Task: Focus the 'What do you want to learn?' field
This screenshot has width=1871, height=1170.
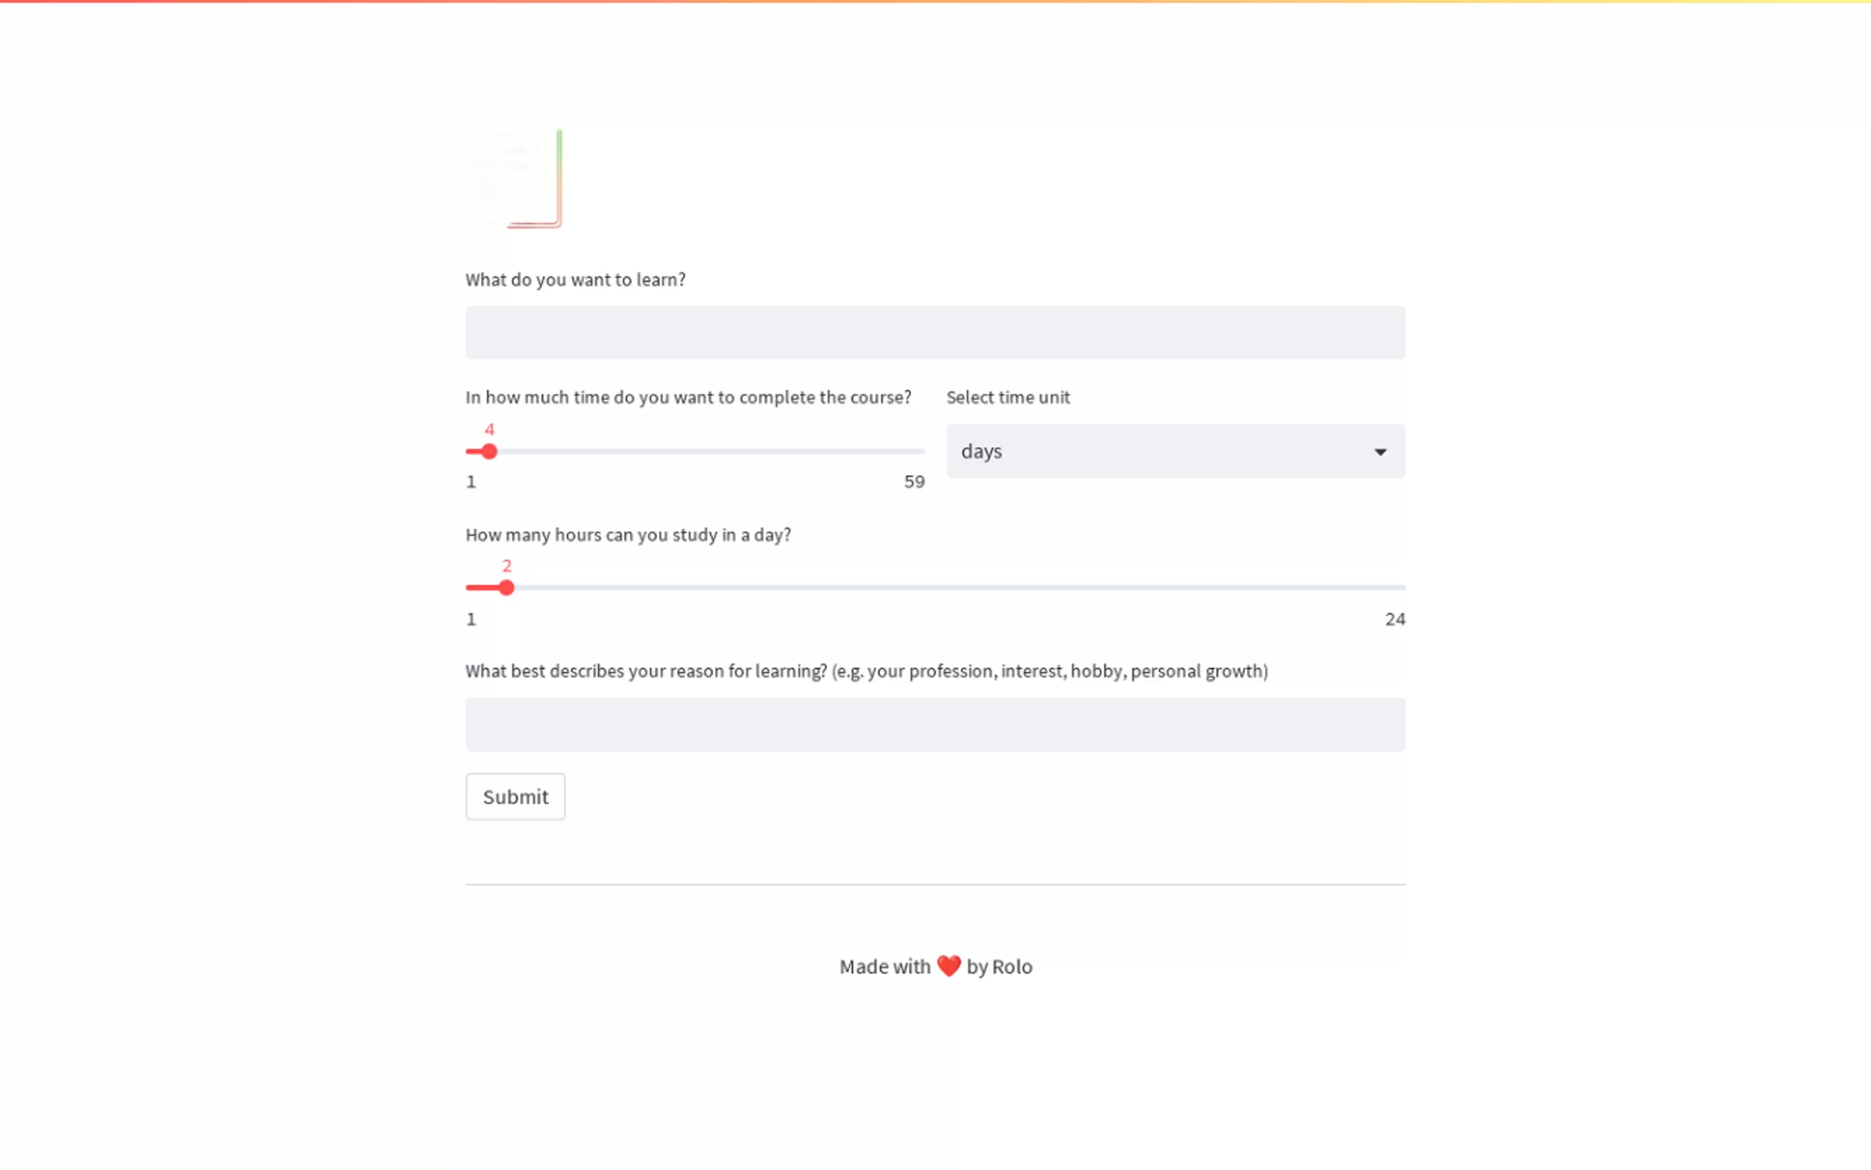Action: pos(934,333)
